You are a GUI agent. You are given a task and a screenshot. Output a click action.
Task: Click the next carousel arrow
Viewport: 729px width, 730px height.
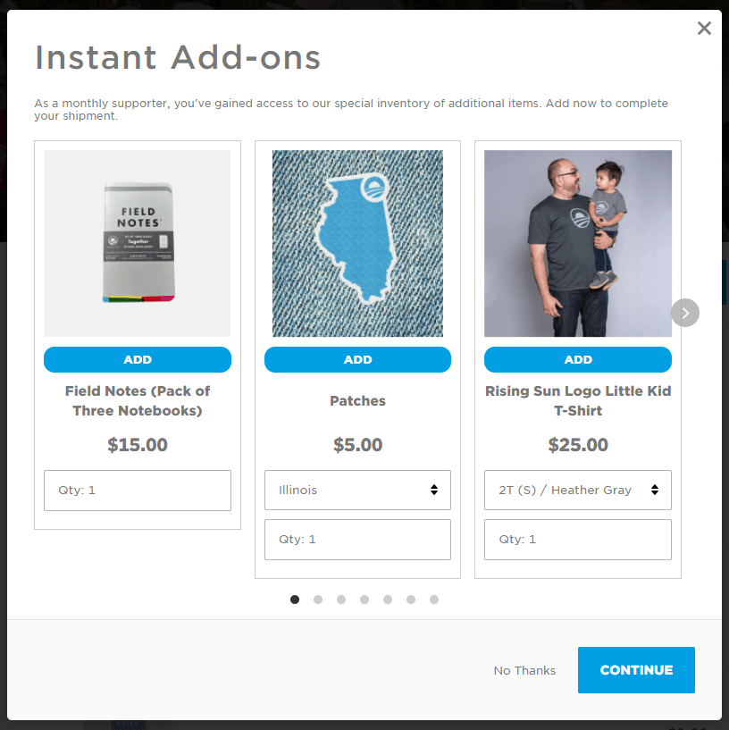point(684,313)
